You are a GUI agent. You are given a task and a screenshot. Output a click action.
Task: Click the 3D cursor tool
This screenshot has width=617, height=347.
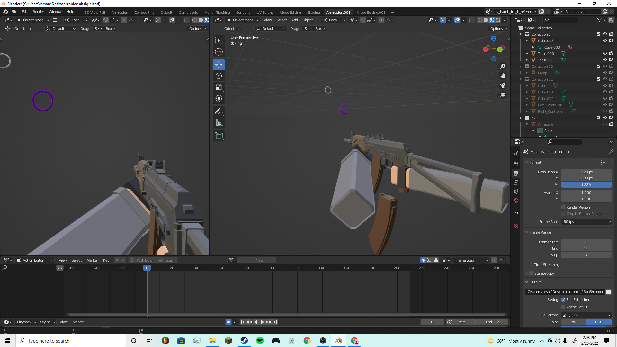click(219, 51)
